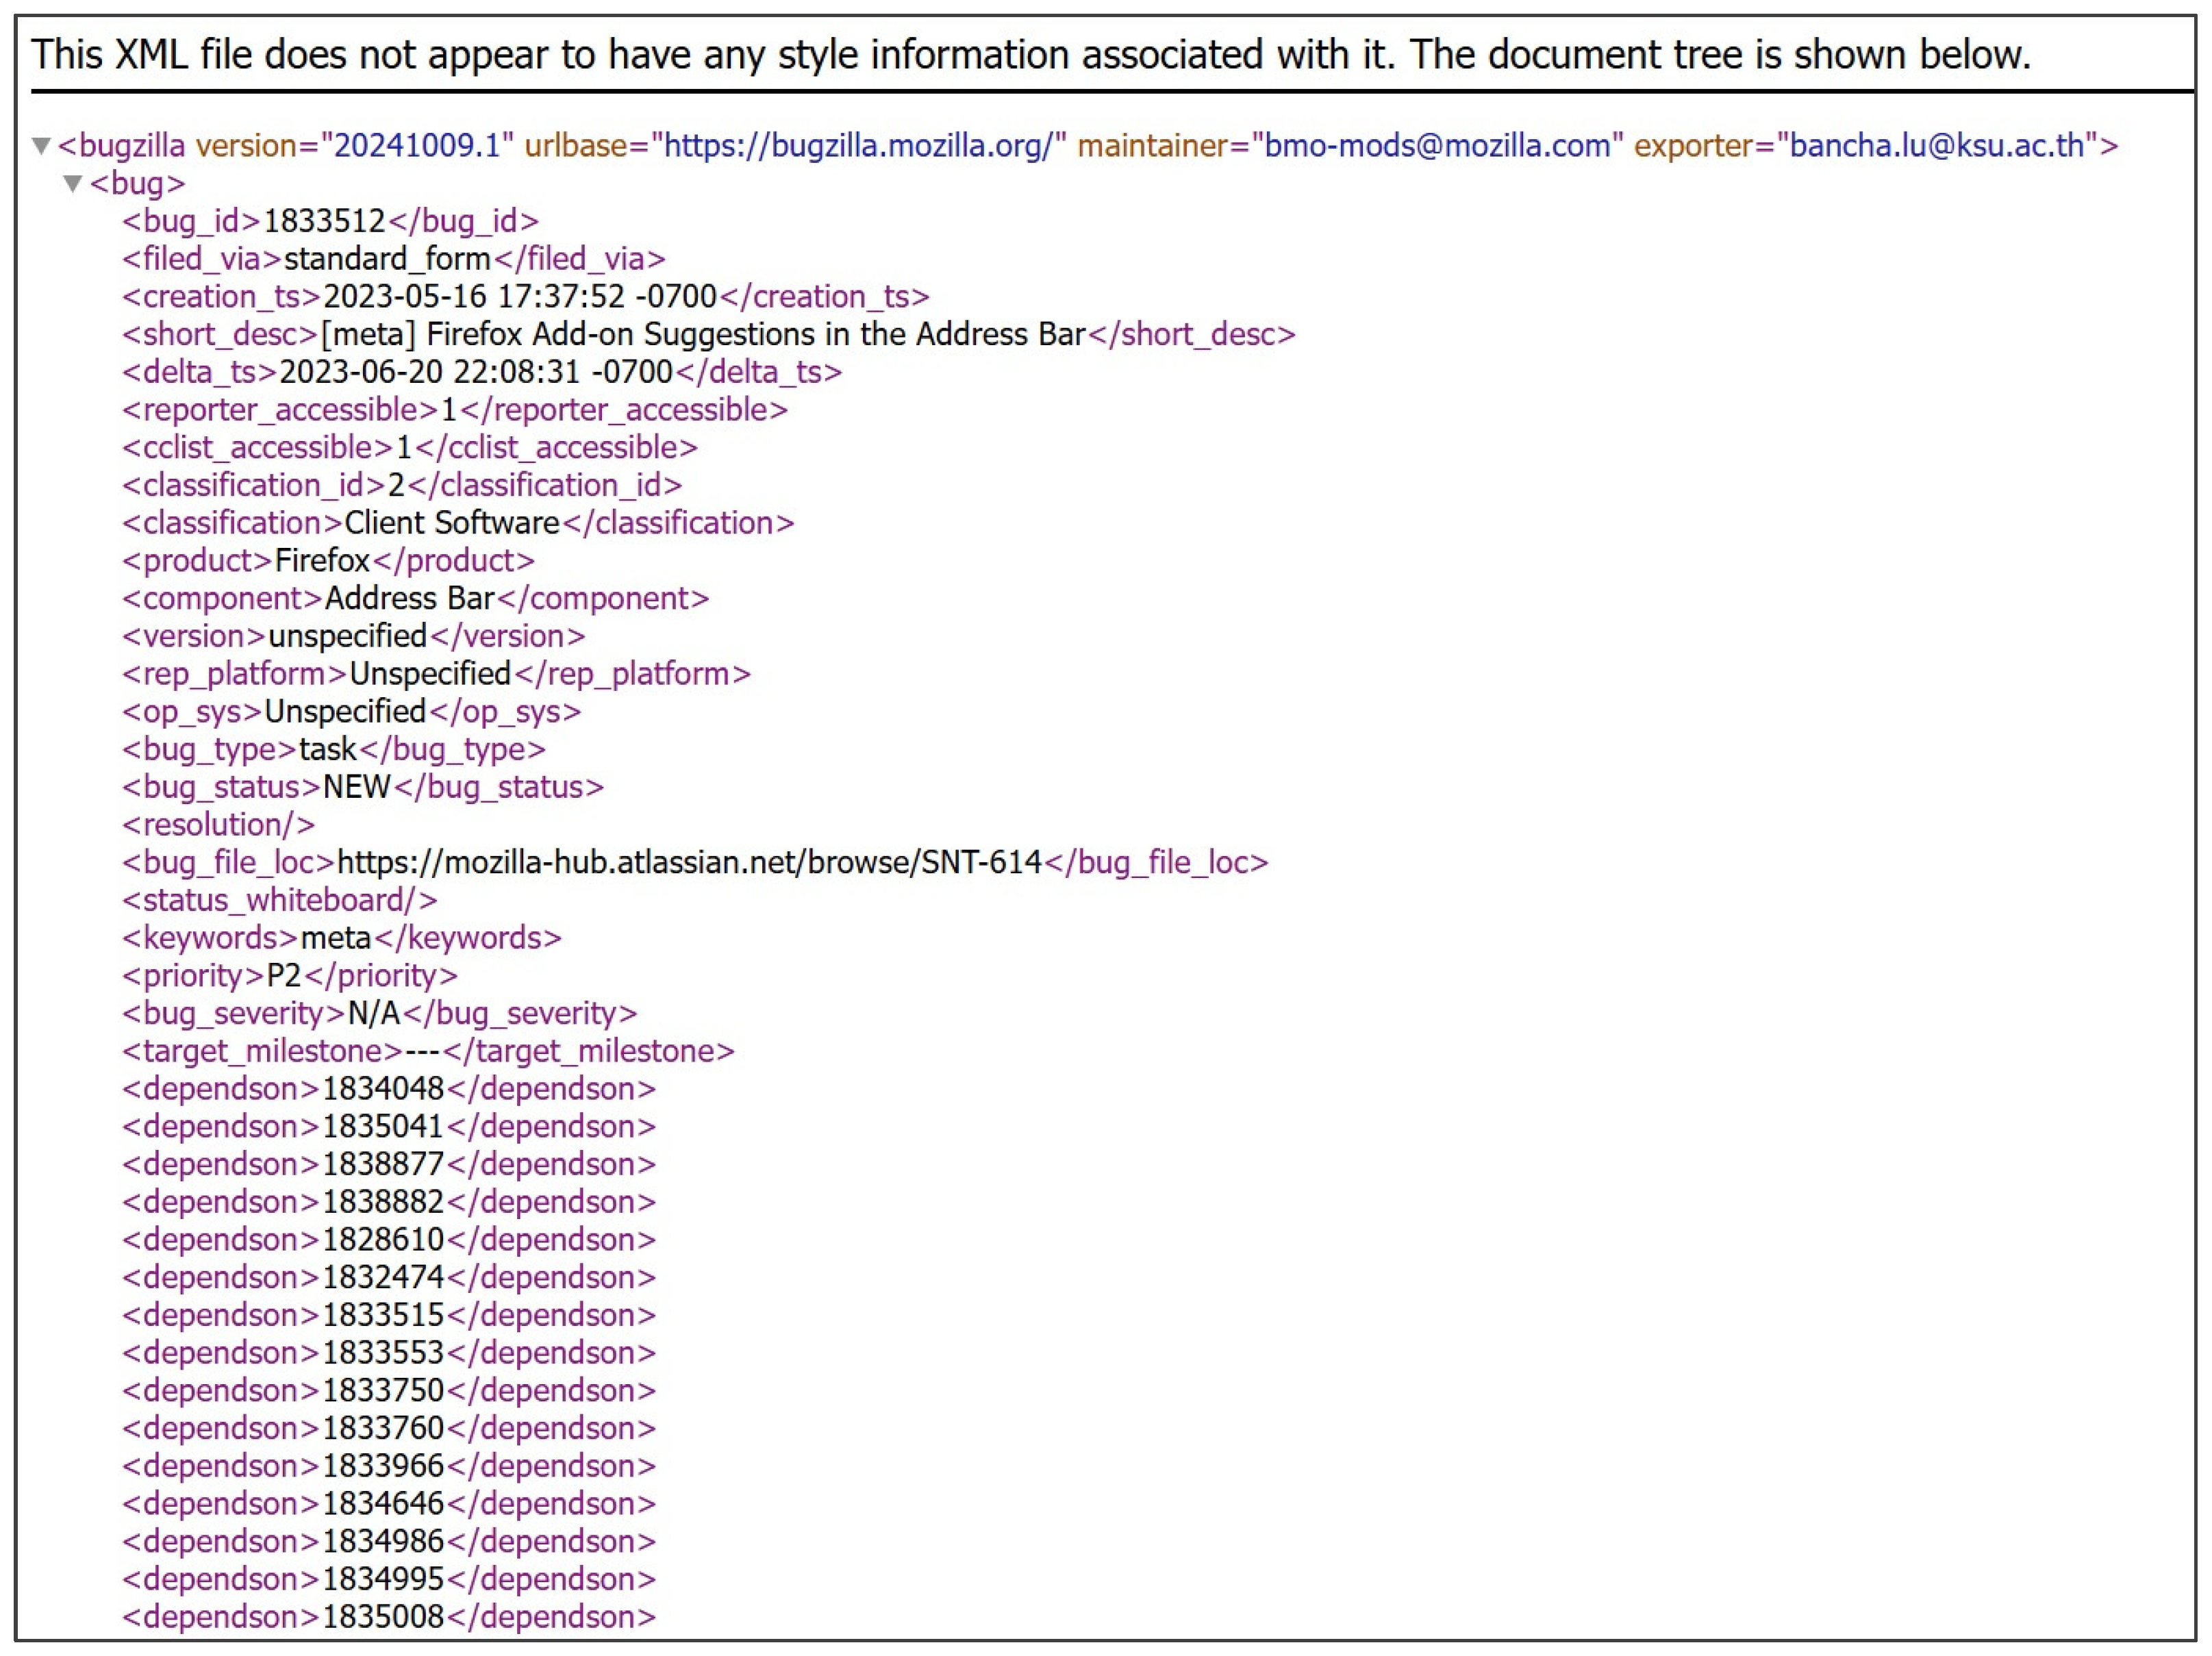Click the keywords meta line
The height and width of the screenshot is (1656, 2212).
(x=342, y=938)
